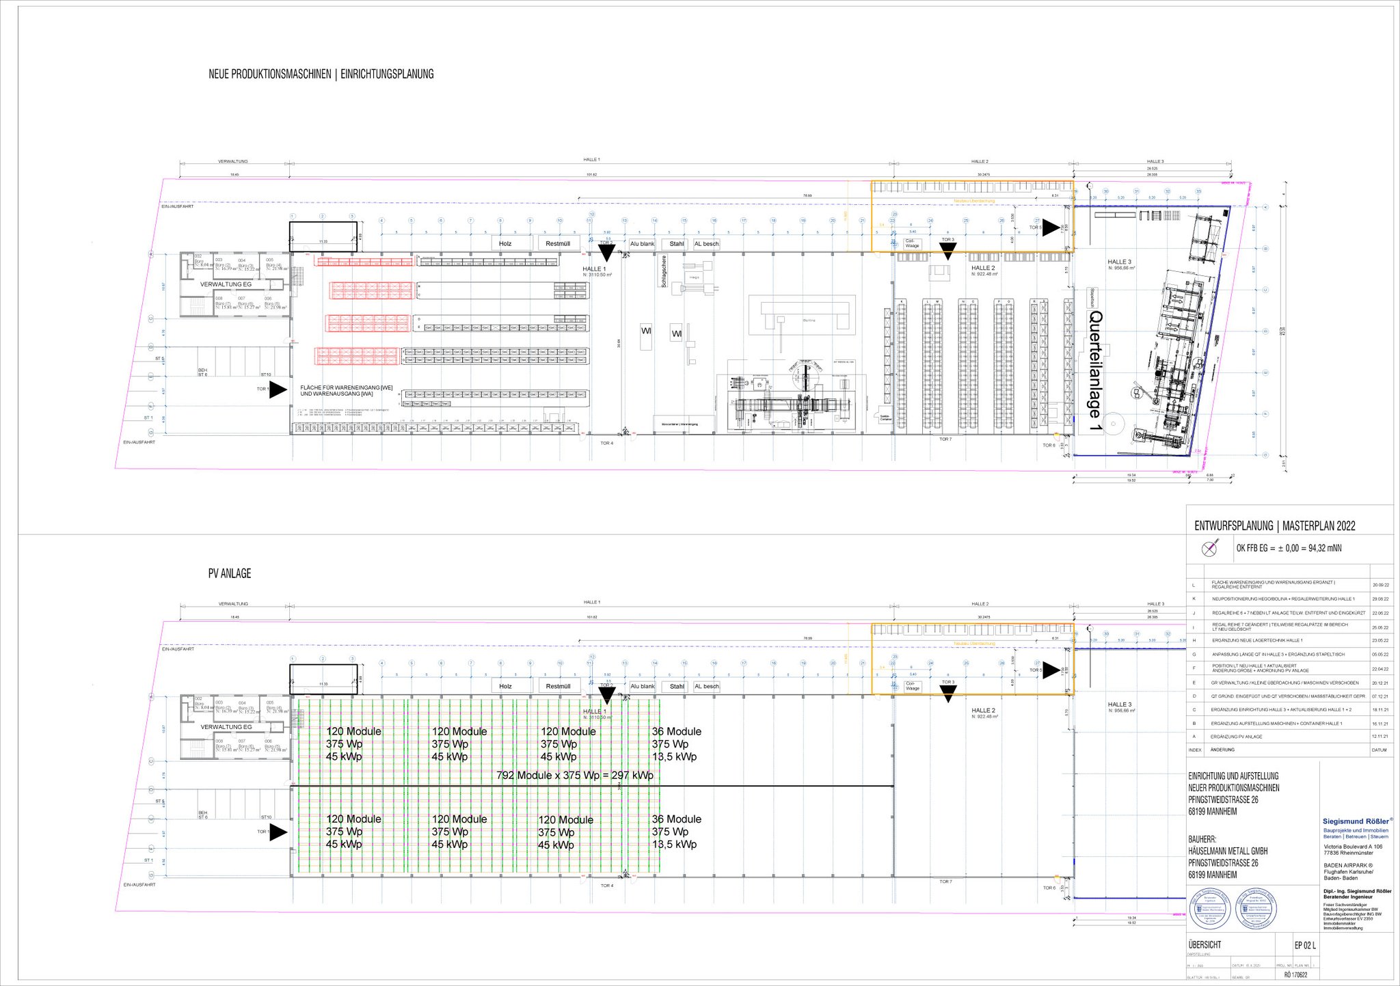The width and height of the screenshot is (1400, 986).
Task: Click the Querteilanlage 1 label in Halle 3
Action: (1094, 370)
